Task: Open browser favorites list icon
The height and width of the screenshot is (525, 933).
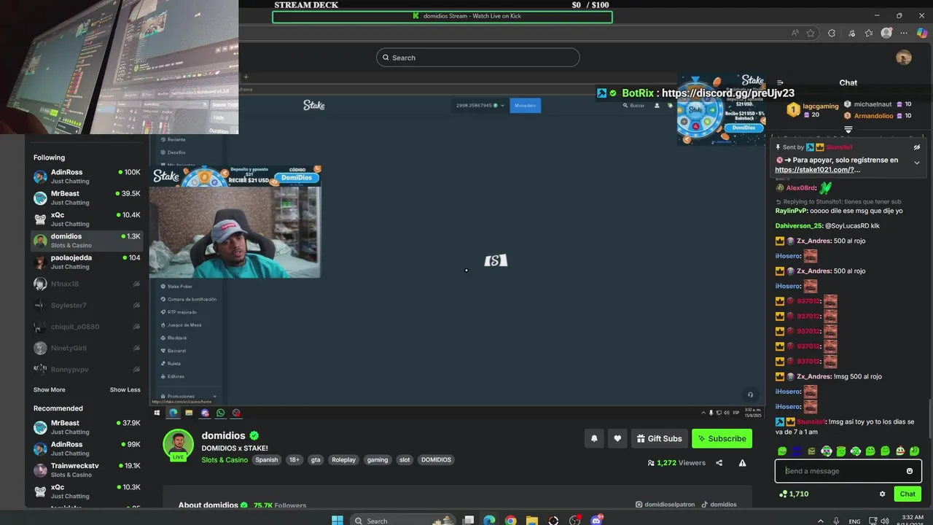Action: point(869,33)
